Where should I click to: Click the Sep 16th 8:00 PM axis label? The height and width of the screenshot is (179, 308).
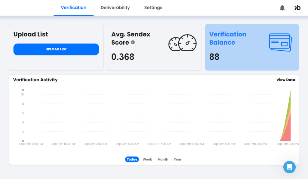coord(31,144)
